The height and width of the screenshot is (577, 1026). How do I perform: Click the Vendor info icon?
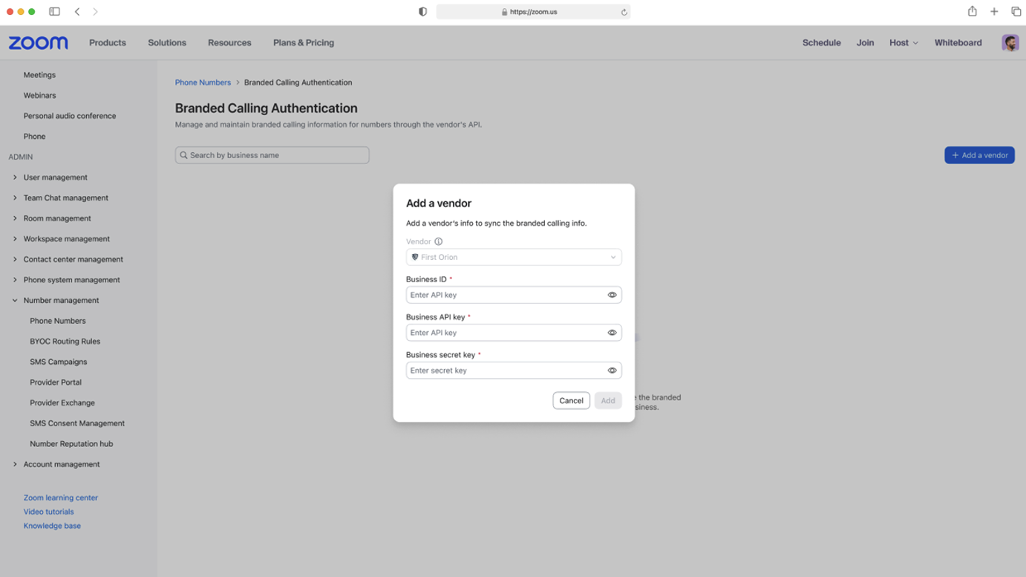438,241
